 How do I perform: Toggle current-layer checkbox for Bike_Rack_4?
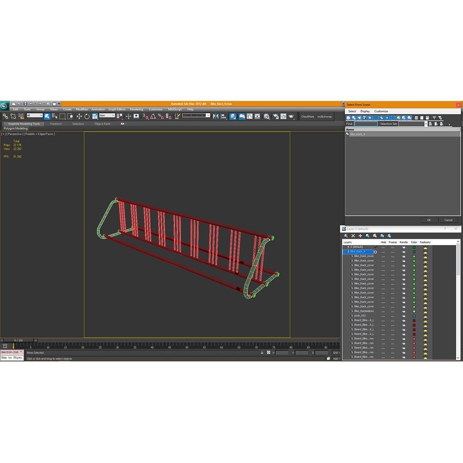[376, 252]
